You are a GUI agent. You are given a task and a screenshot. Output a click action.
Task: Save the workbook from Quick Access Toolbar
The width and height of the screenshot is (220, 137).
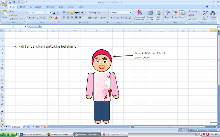coord(10,2)
